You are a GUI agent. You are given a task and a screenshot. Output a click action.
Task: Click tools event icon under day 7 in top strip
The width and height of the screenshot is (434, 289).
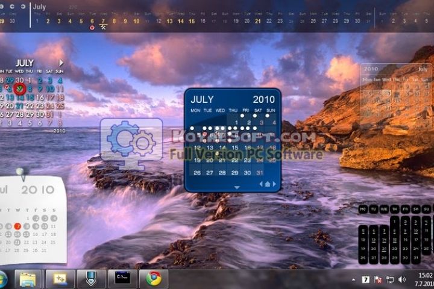[x=103, y=27]
